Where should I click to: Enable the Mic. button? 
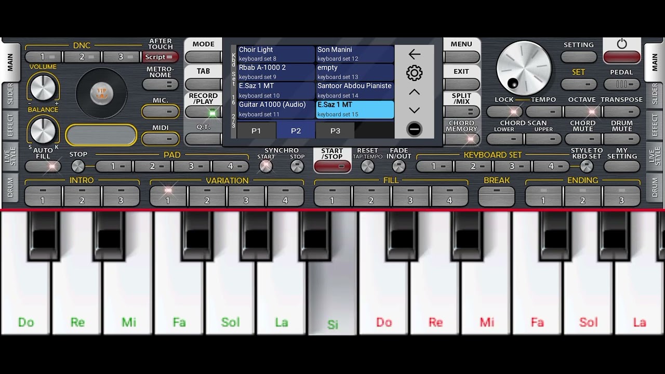[160, 112]
